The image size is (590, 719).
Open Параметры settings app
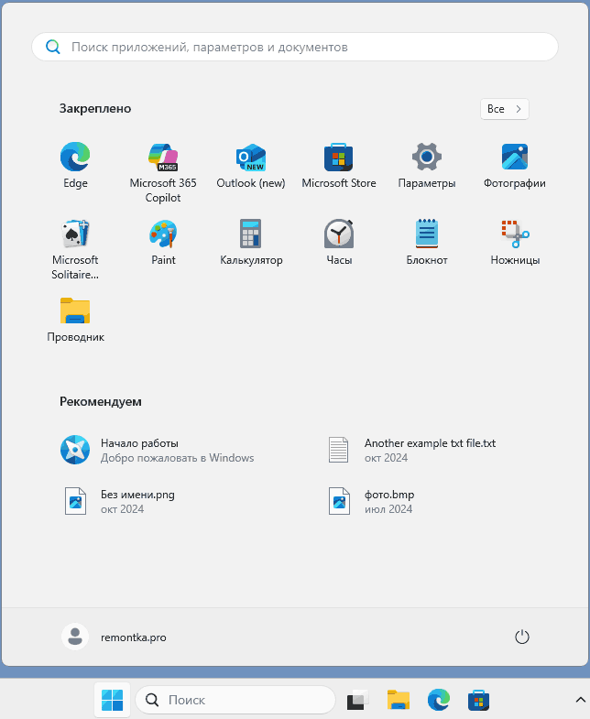coord(427,166)
